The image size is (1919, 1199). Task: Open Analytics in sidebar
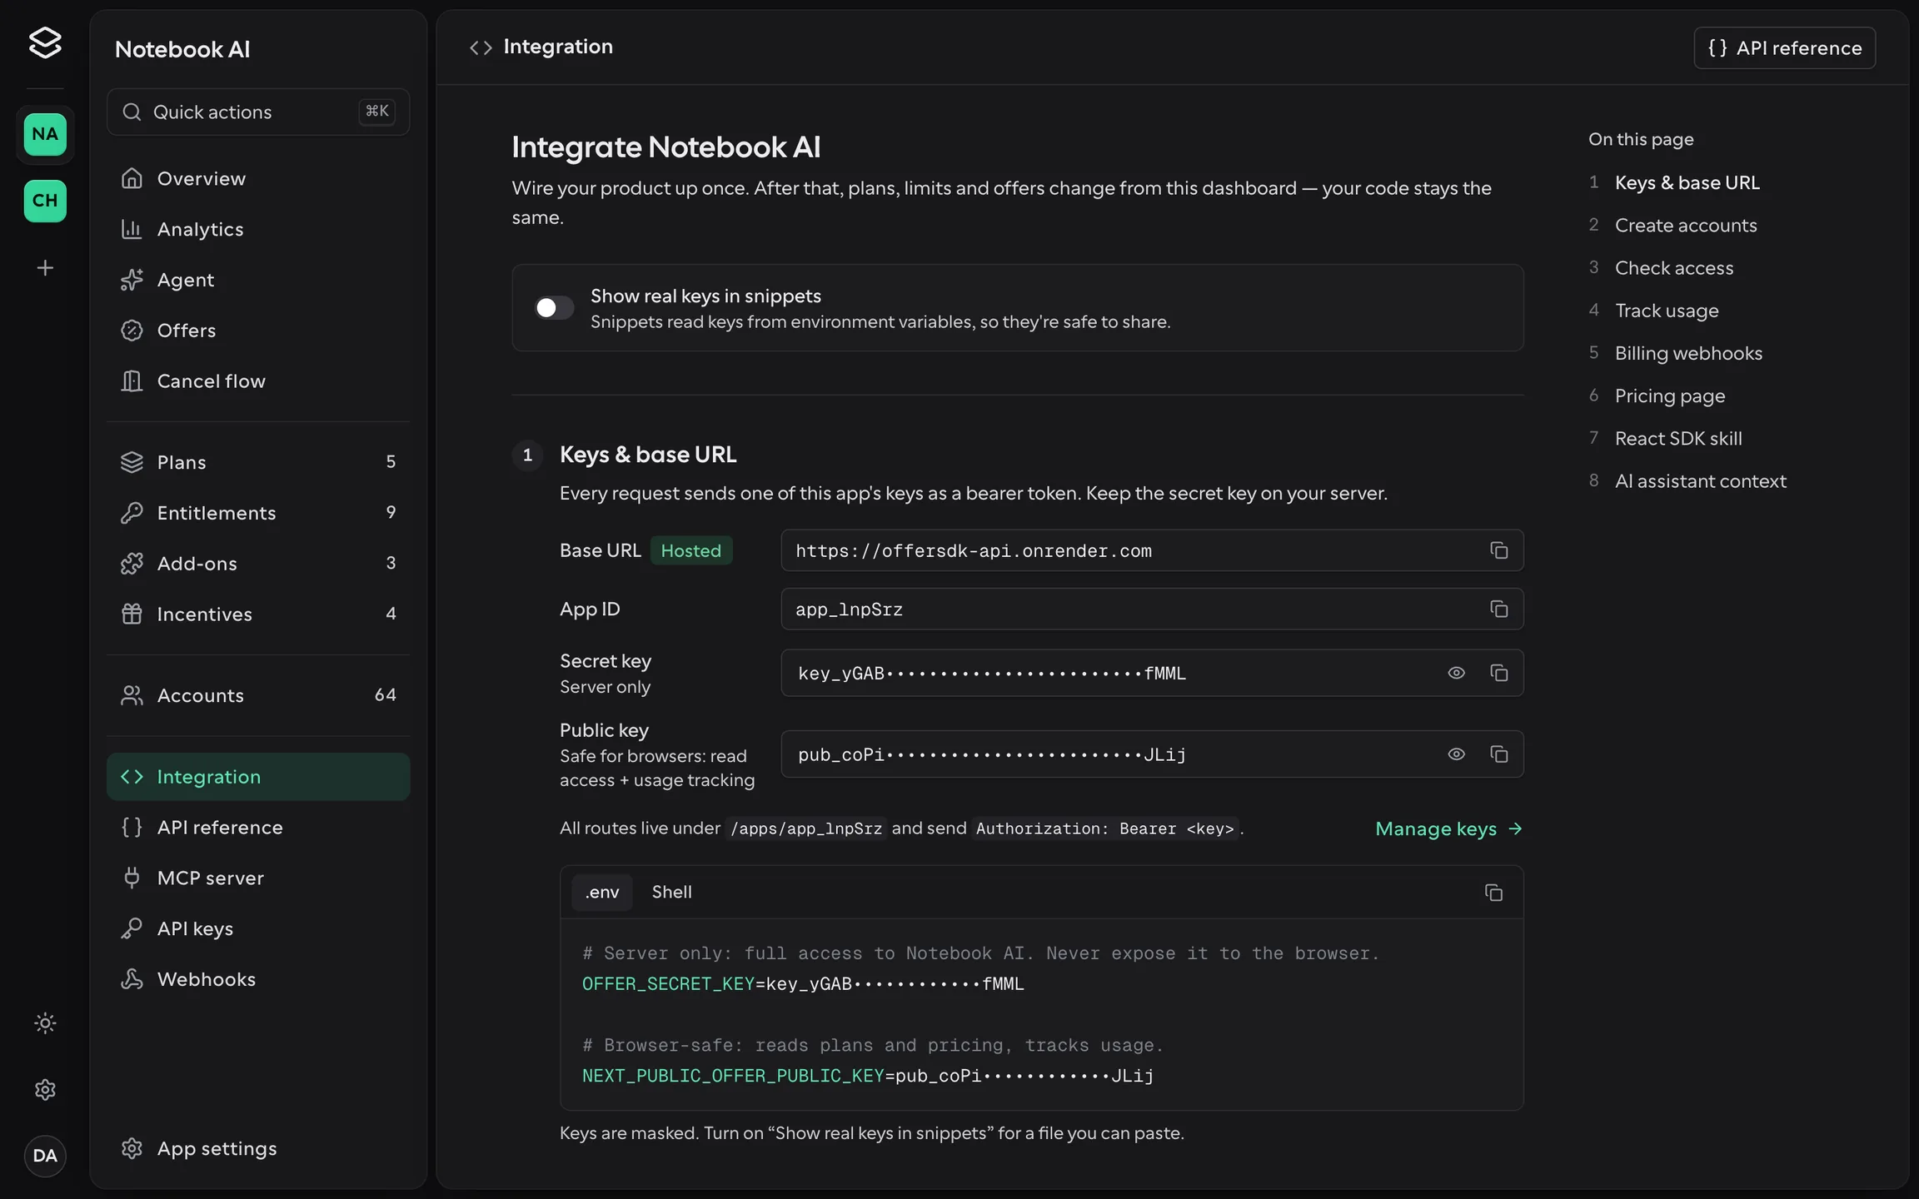tap(258, 229)
